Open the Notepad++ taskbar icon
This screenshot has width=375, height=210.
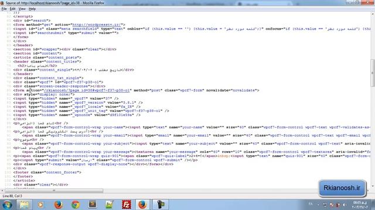coord(110,205)
